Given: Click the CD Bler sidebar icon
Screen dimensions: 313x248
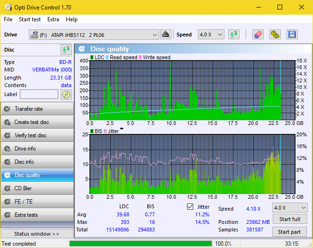Looking at the screenshot, I should (8, 188).
